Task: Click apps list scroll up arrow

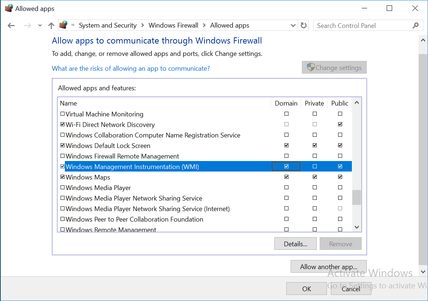Action: [357, 103]
